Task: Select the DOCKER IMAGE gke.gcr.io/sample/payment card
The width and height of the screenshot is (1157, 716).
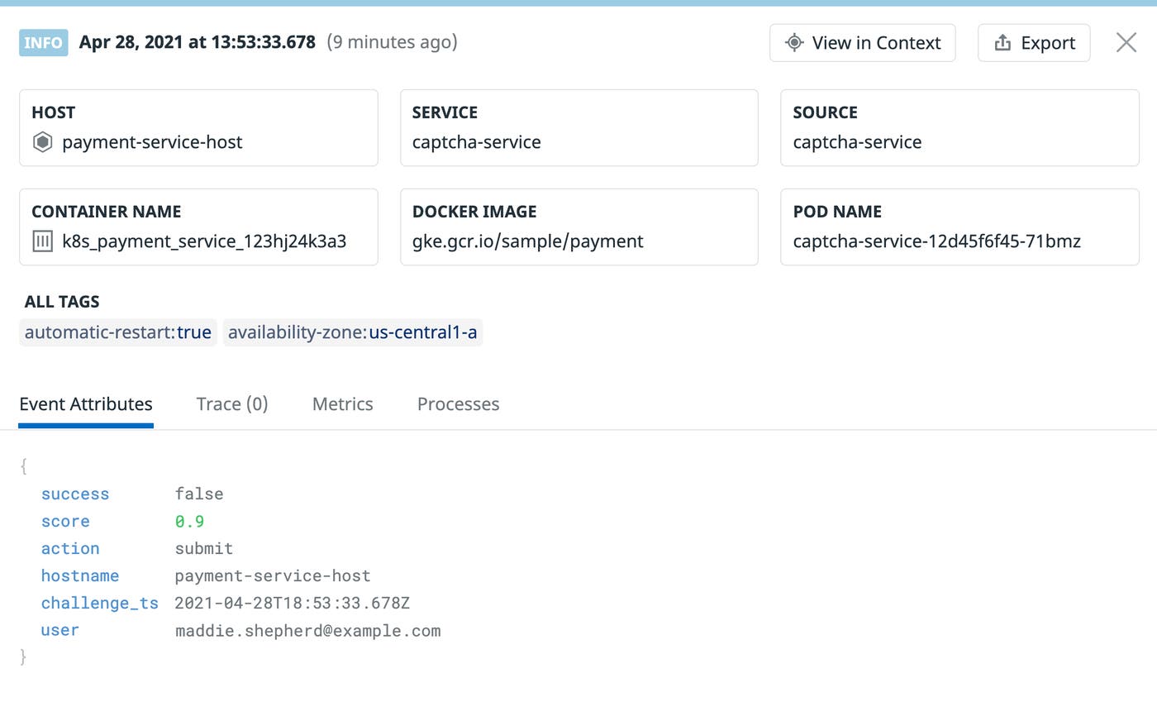Action: click(x=578, y=227)
